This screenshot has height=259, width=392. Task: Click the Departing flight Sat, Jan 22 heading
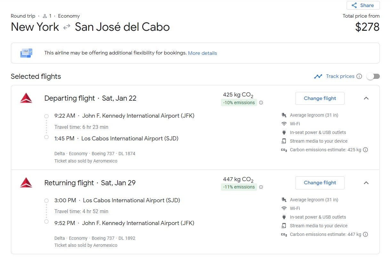tap(90, 98)
